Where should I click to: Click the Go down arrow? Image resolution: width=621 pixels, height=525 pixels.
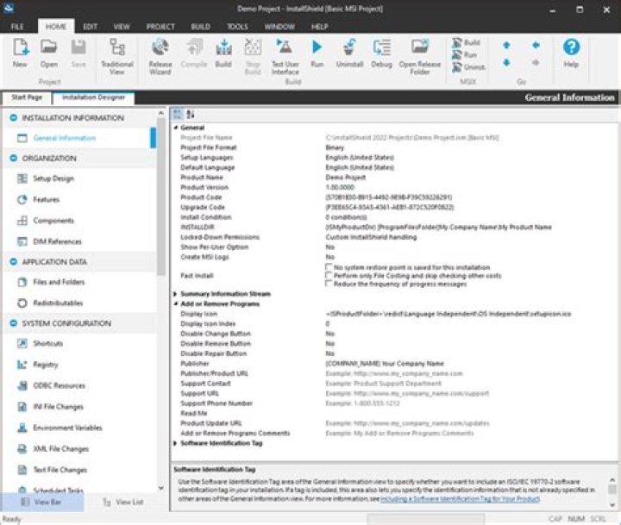[506, 63]
